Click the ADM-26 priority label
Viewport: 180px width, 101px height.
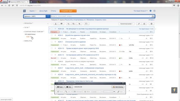click(55, 32)
